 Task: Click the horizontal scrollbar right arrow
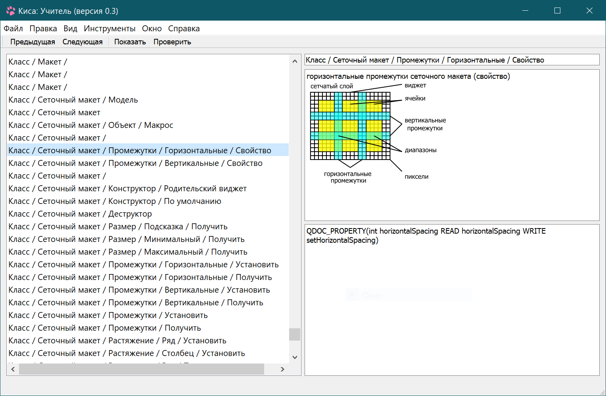pyautogui.click(x=282, y=369)
